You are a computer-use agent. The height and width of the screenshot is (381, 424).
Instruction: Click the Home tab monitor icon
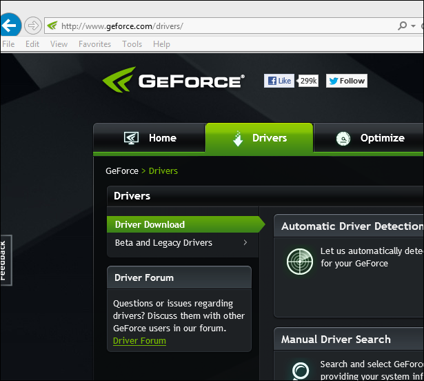(x=131, y=138)
